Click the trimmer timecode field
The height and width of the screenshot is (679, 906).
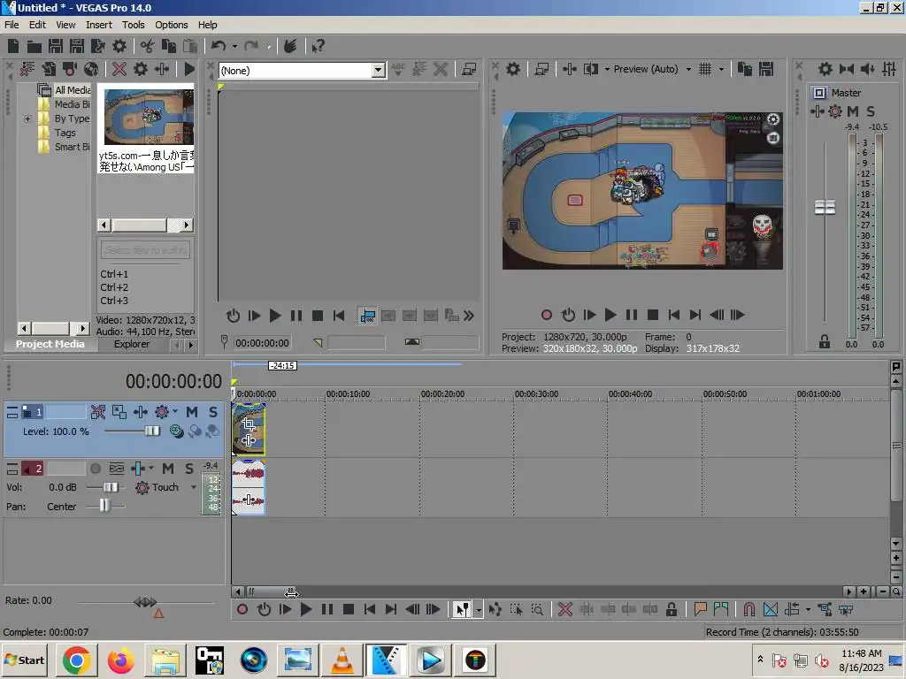[262, 343]
